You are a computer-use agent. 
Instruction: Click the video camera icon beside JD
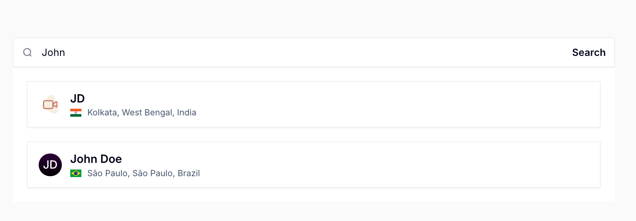[x=50, y=105]
